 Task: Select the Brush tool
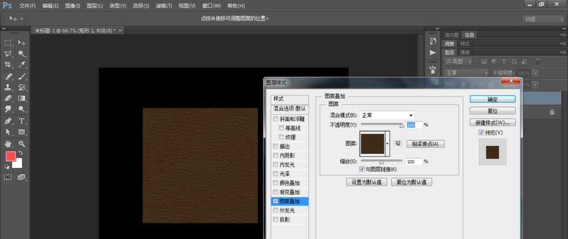pos(22,77)
